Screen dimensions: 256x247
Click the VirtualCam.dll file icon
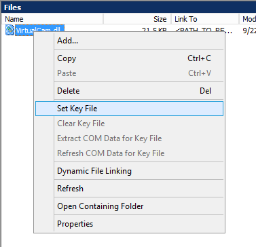[x=10, y=30]
